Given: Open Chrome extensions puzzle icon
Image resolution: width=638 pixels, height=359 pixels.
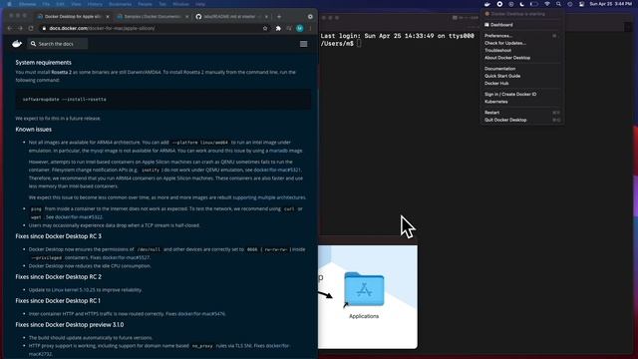Looking at the screenshot, I should coord(278,29).
